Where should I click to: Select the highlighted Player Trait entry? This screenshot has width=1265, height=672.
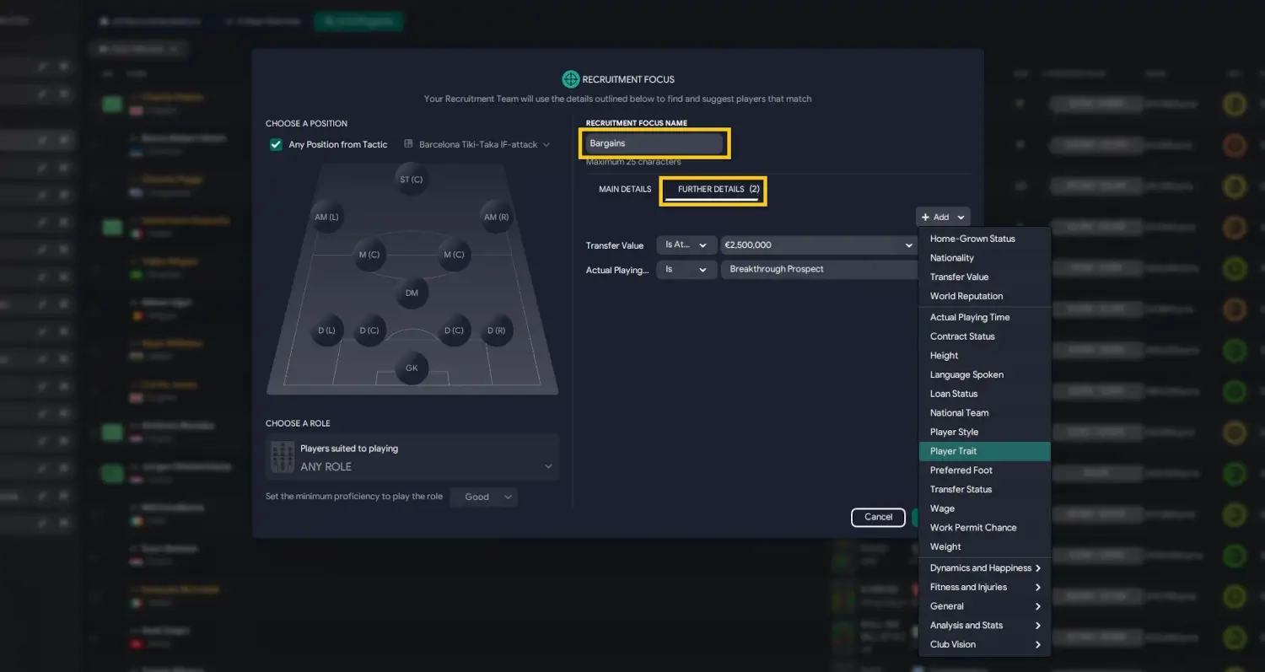tap(984, 451)
